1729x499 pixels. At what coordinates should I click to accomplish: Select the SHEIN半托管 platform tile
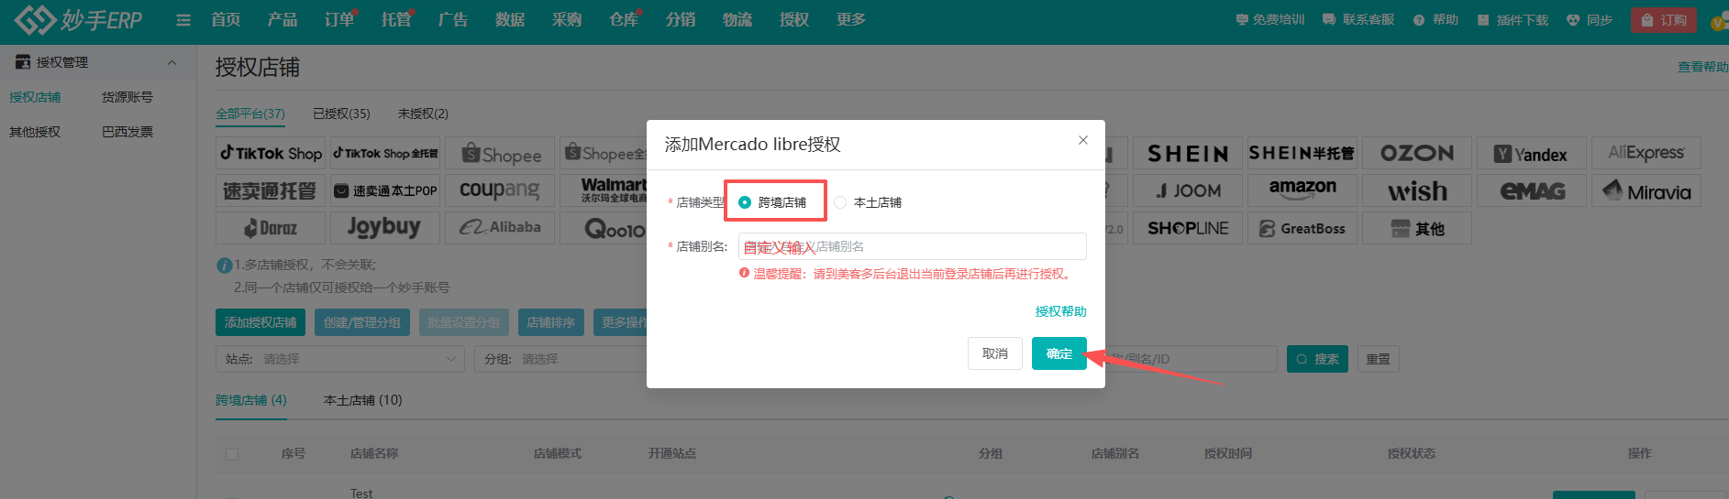point(1302,153)
